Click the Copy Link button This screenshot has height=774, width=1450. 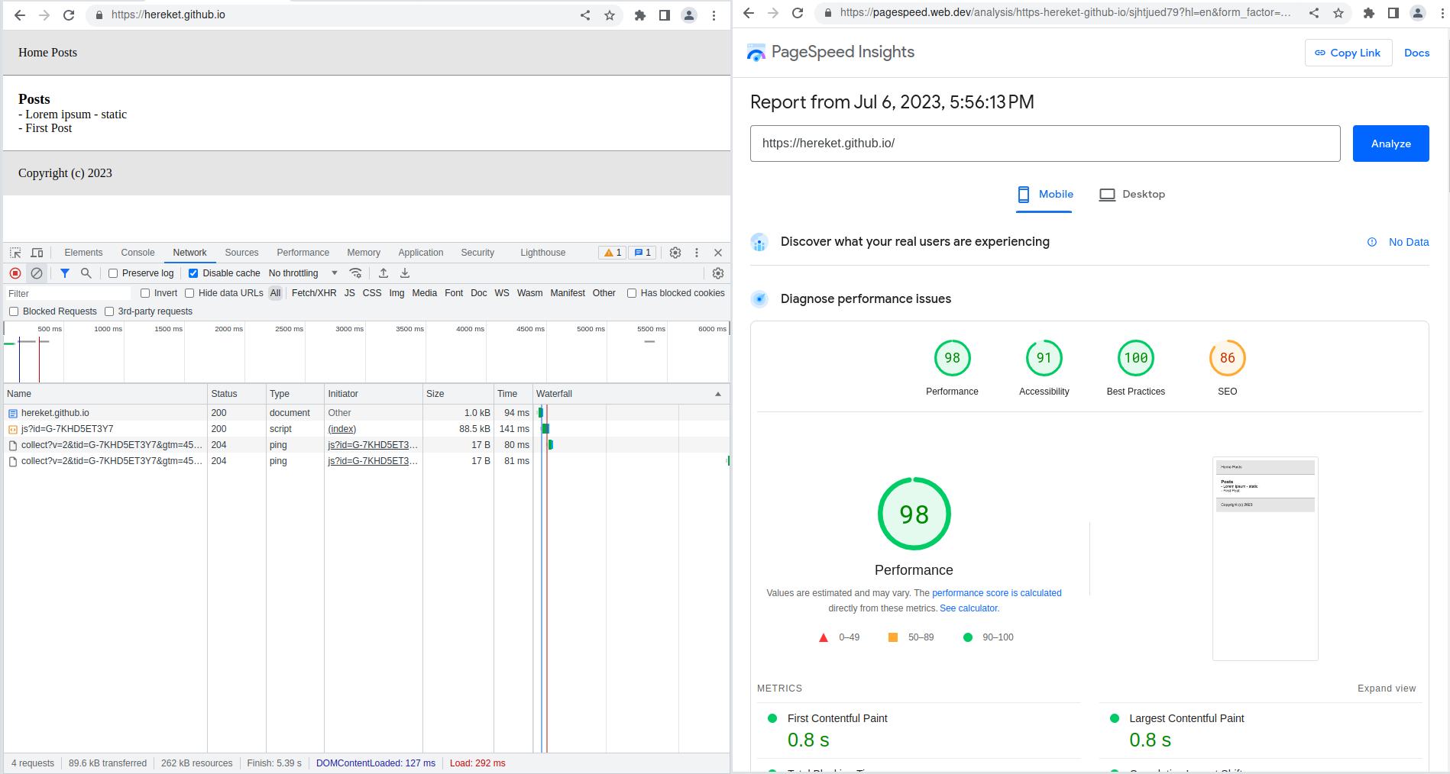1348,53
